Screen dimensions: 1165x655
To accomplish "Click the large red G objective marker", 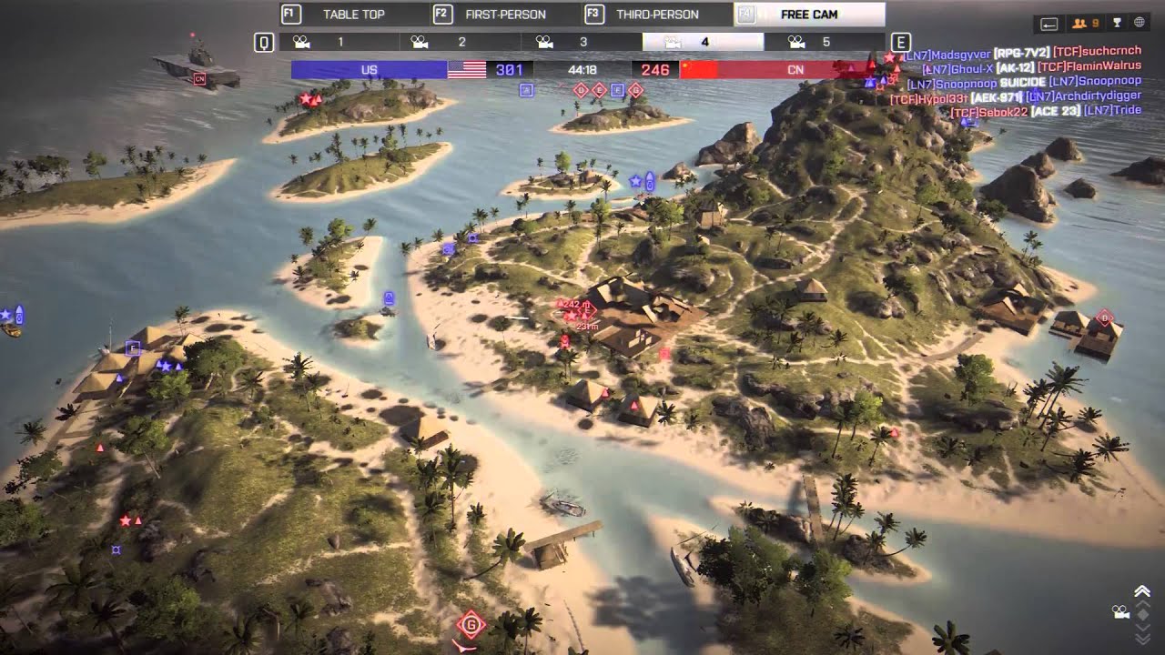I will point(471,624).
